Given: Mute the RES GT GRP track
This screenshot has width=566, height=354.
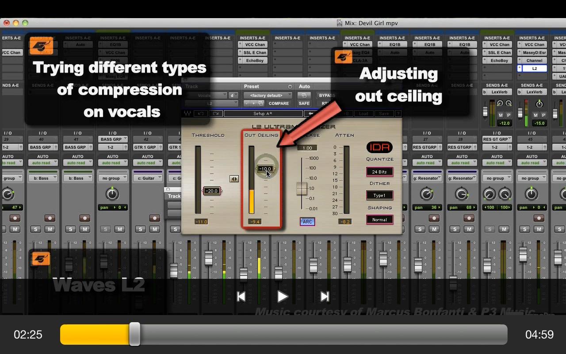Looking at the screenshot, I should (x=504, y=229).
